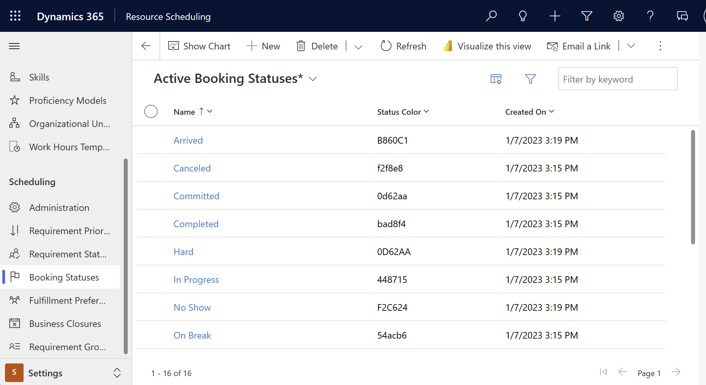
Task: Click the Visualize this view icon
Action: click(x=447, y=46)
